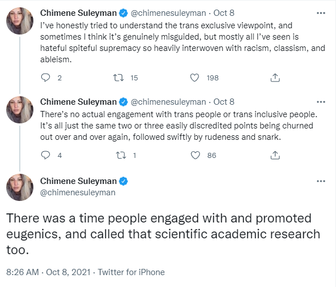Open the Oct 8 timestamp of first tweet
The width and height of the screenshot is (336, 287).
tap(223, 13)
